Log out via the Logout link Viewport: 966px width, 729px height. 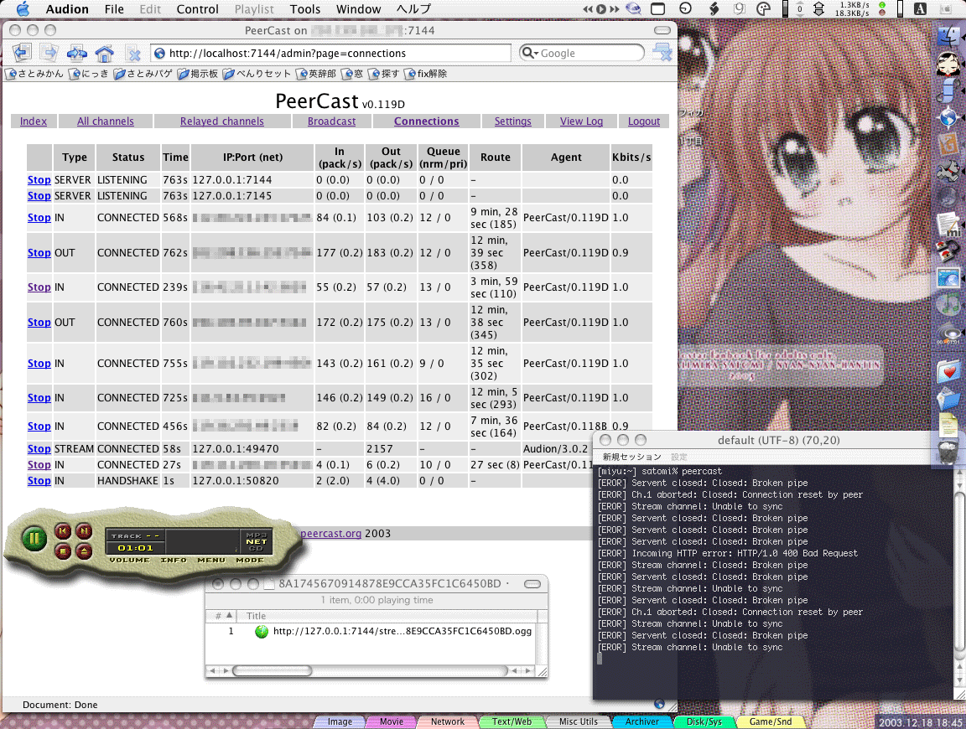644,121
